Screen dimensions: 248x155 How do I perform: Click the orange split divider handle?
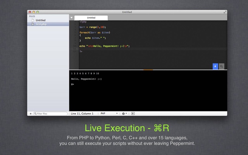[x=148, y=69]
